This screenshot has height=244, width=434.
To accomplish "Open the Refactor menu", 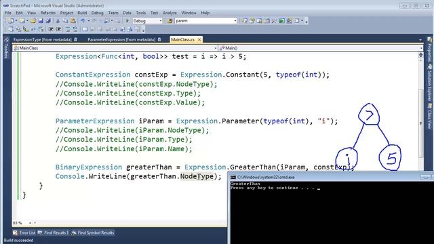I will pyautogui.click(x=48, y=13).
